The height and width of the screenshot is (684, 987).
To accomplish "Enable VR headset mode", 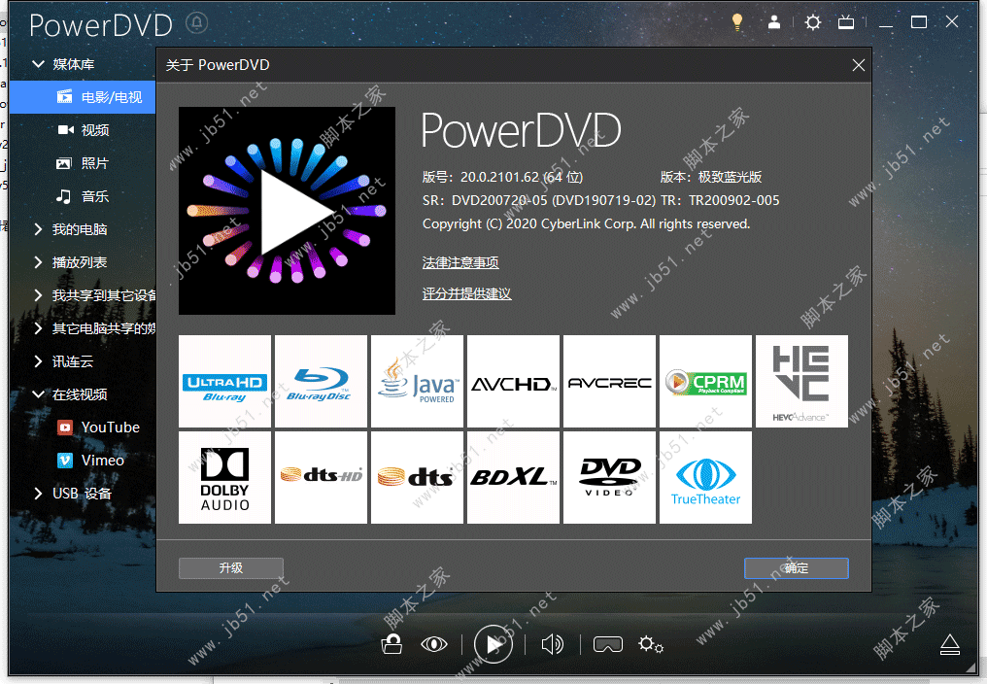I will click(x=607, y=644).
